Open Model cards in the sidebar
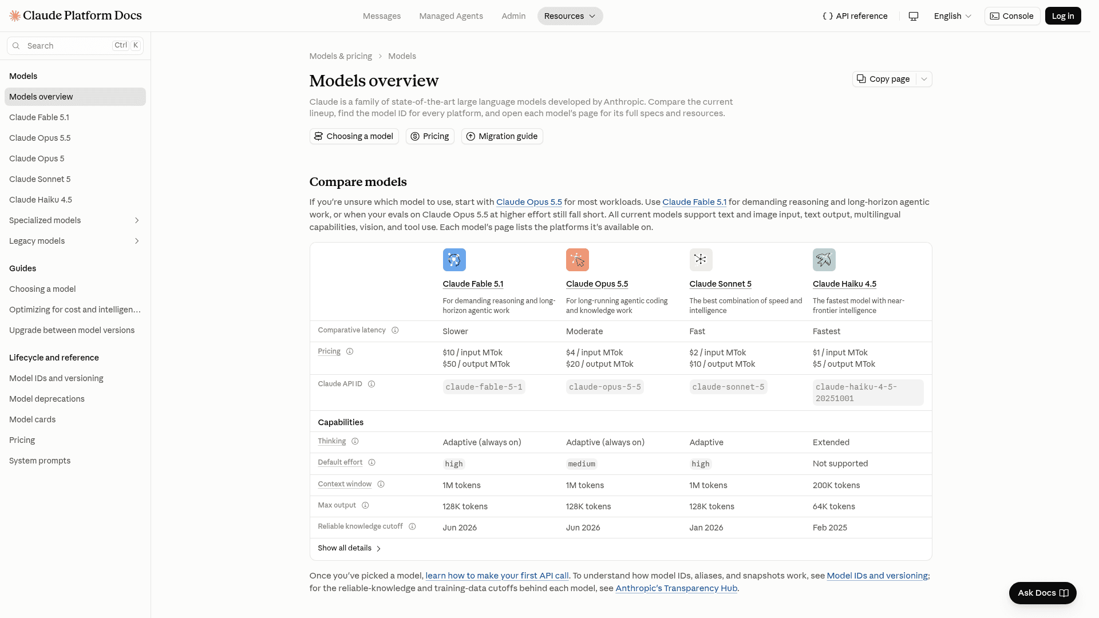1099x618 pixels. [75, 419]
